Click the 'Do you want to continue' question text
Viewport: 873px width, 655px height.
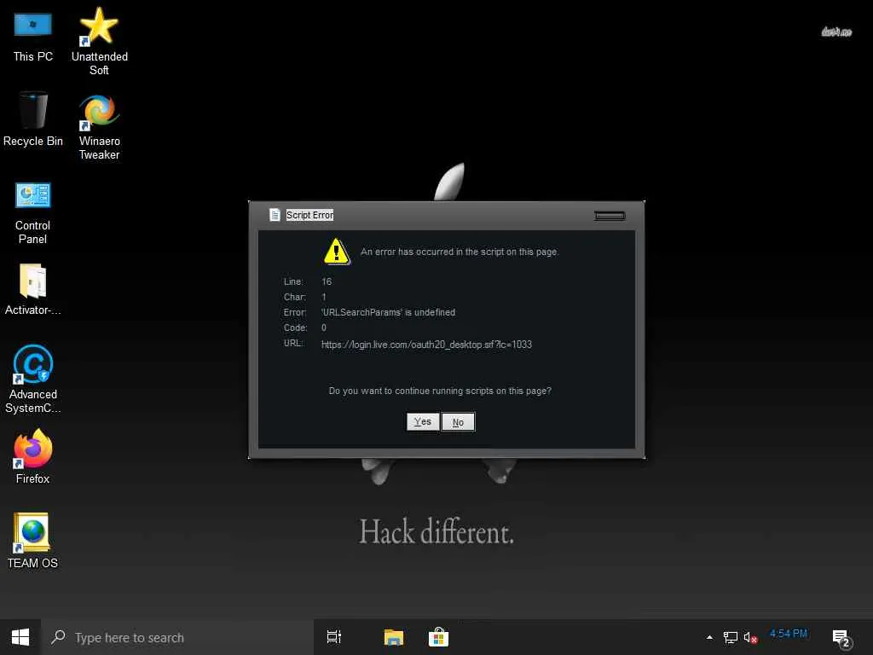click(440, 391)
